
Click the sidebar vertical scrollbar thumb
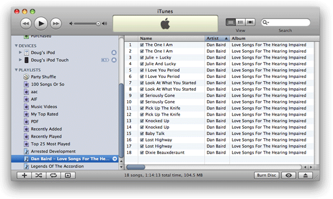(121, 121)
